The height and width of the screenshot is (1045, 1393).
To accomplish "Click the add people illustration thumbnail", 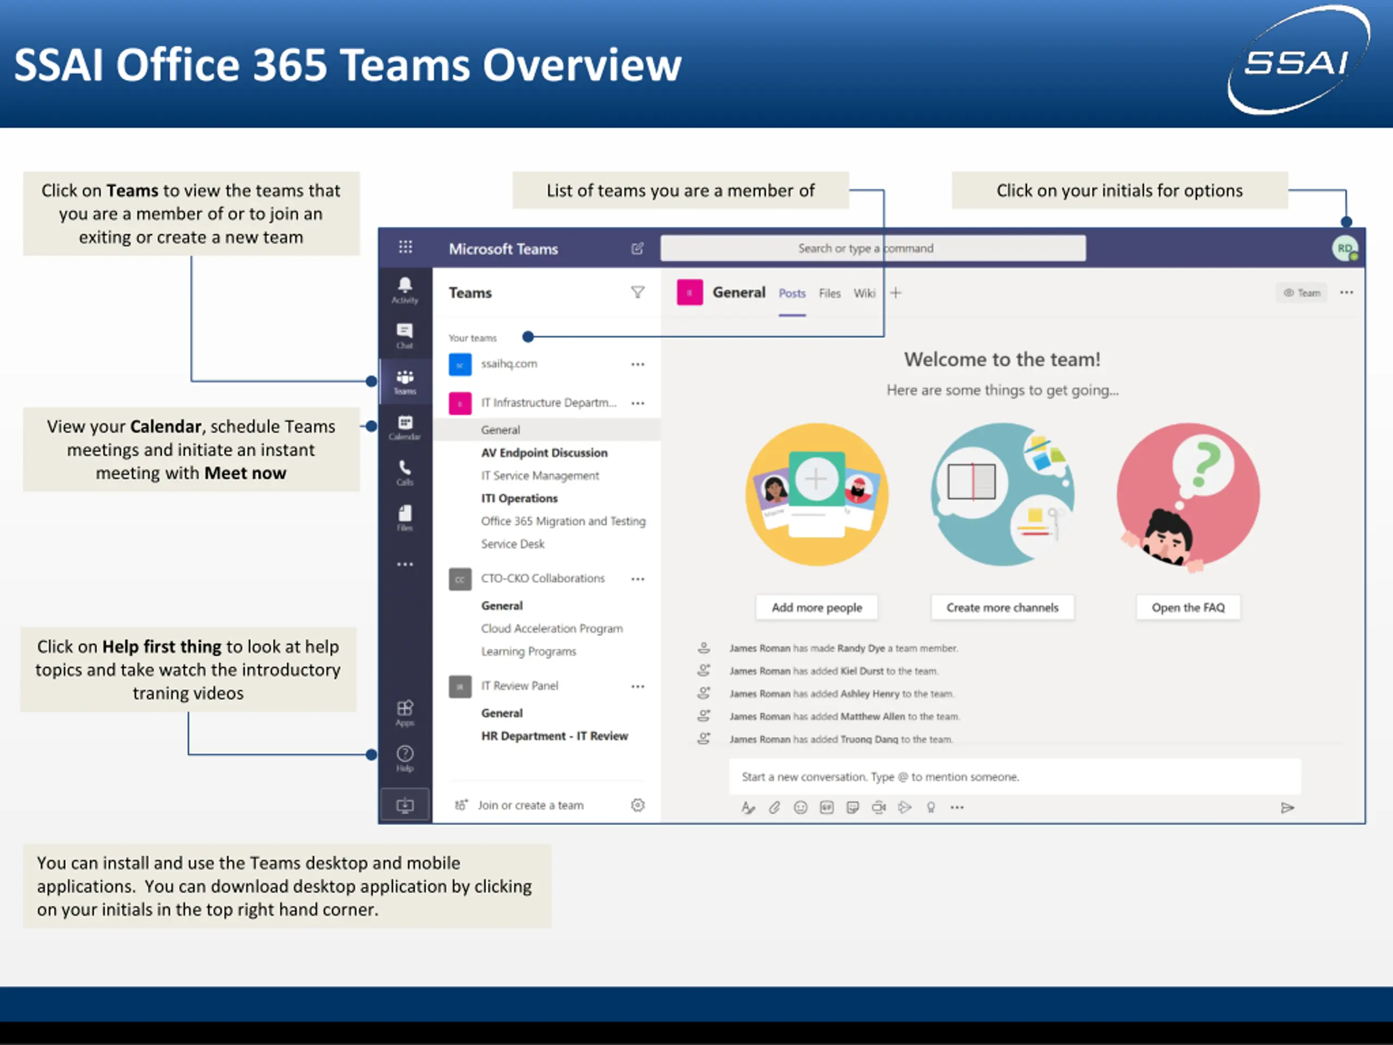I will click(817, 494).
